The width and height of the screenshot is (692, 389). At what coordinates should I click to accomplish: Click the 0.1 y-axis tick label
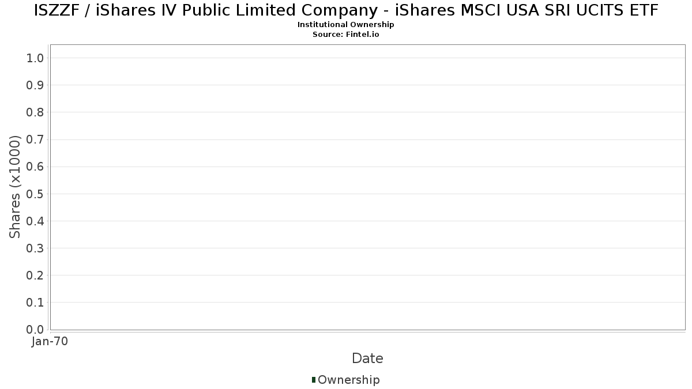click(35, 302)
